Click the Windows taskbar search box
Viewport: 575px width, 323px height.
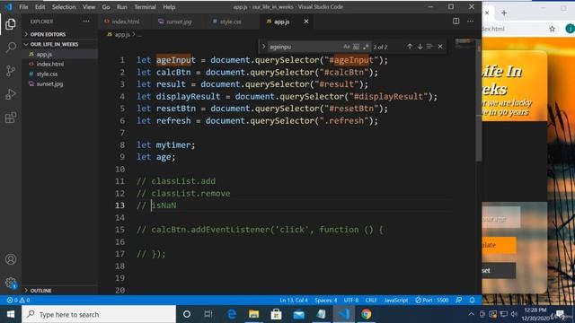click(x=99, y=314)
